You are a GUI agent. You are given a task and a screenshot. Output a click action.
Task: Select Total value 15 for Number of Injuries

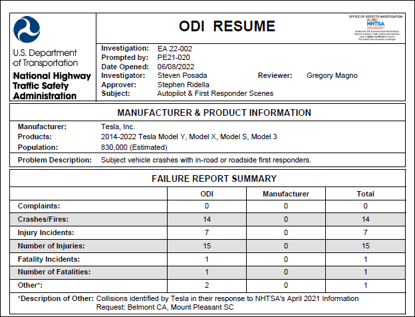(365, 246)
